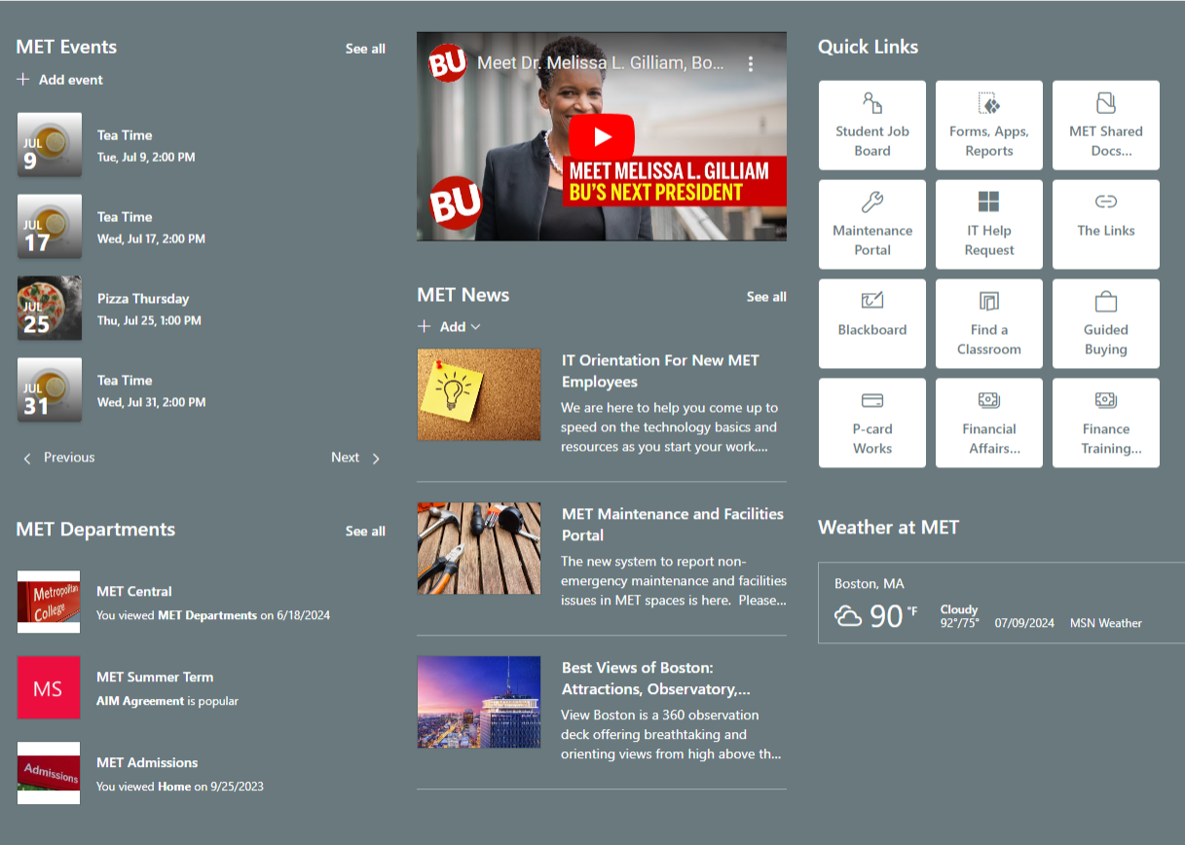Click the BU channel logo on video
1185x845 pixels.
click(447, 63)
